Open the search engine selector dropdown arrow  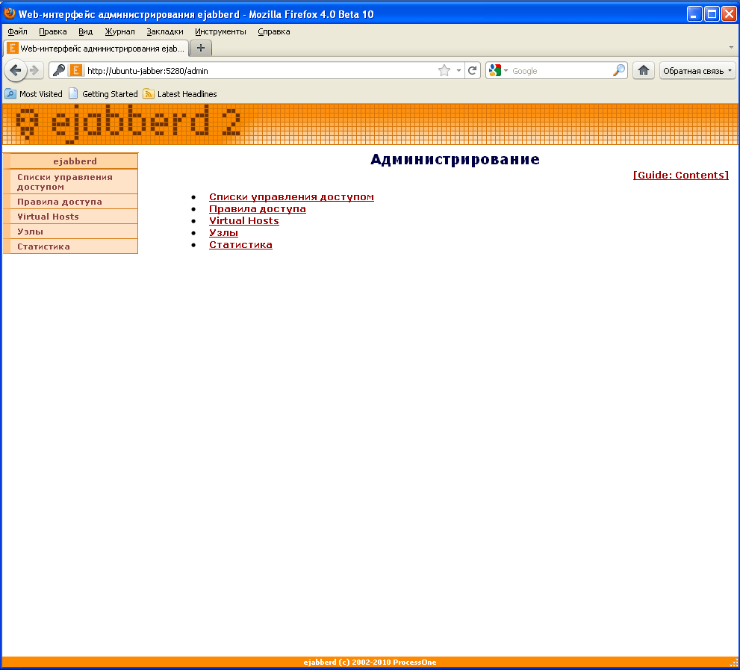click(x=506, y=71)
